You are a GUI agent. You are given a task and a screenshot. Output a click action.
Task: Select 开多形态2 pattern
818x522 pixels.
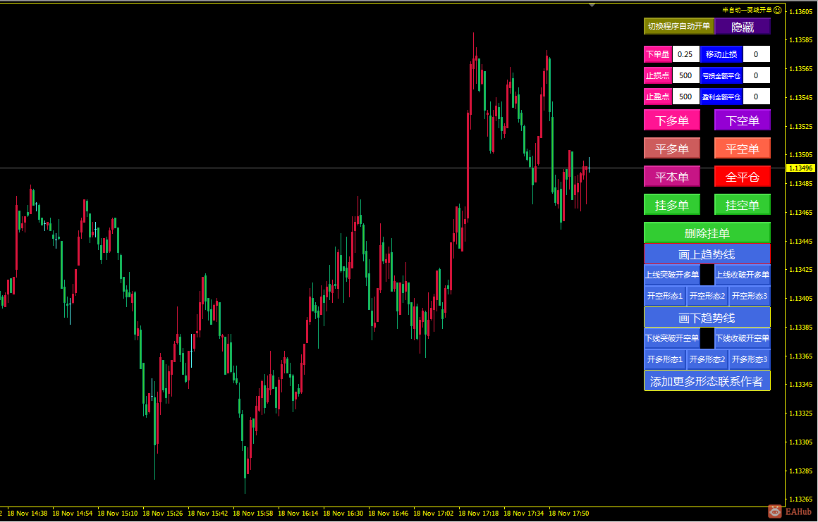pyautogui.click(x=707, y=359)
